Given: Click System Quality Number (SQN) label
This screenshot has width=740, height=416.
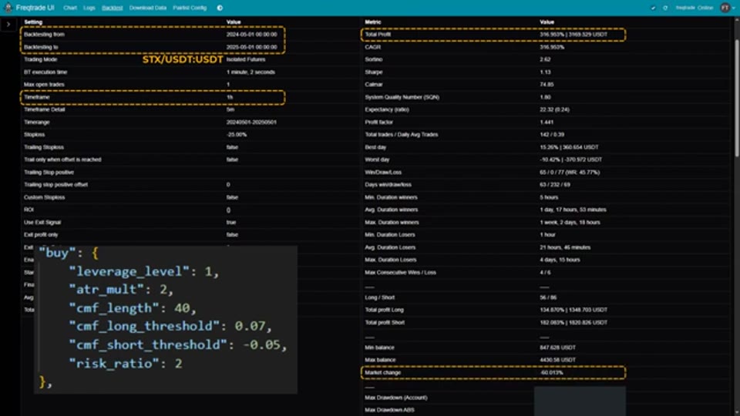Looking at the screenshot, I should pos(402,97).
